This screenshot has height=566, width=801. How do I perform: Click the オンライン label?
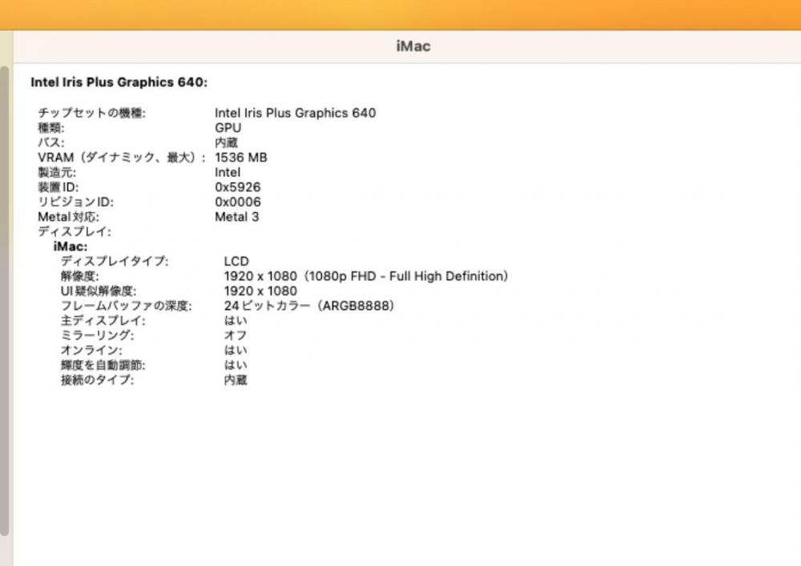tap(91, 350)
